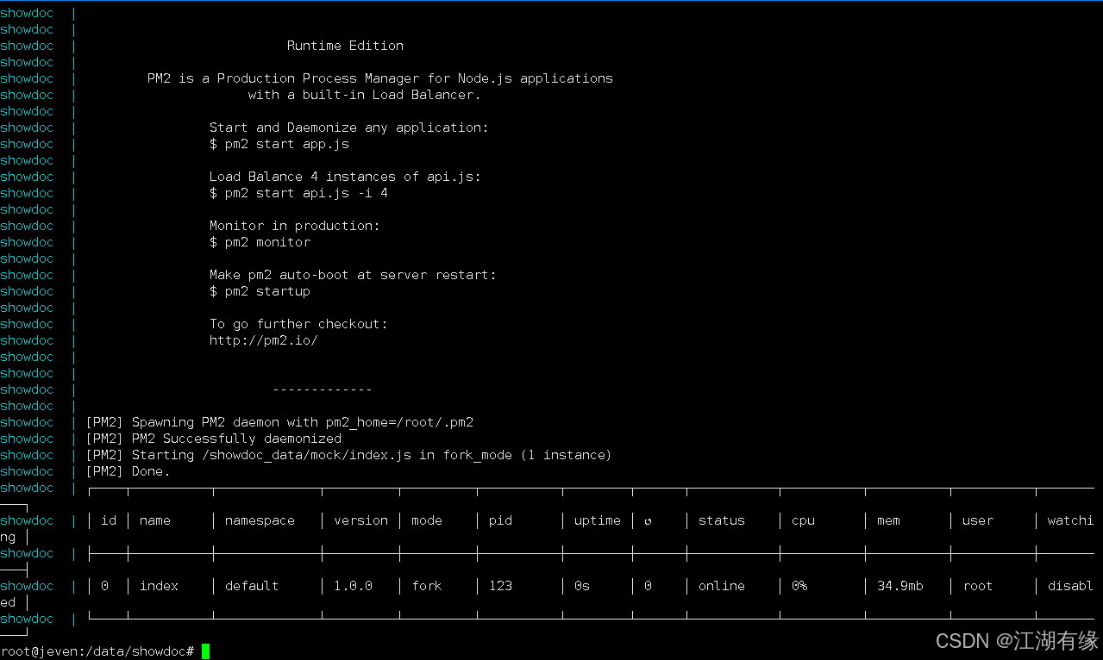Open the http://pm2.io/ URL

click(x=264, y=340)
